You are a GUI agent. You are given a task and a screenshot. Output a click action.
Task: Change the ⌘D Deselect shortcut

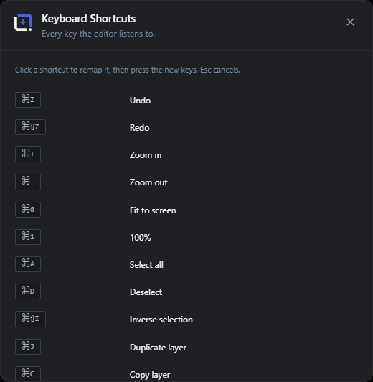coord(28,292)
